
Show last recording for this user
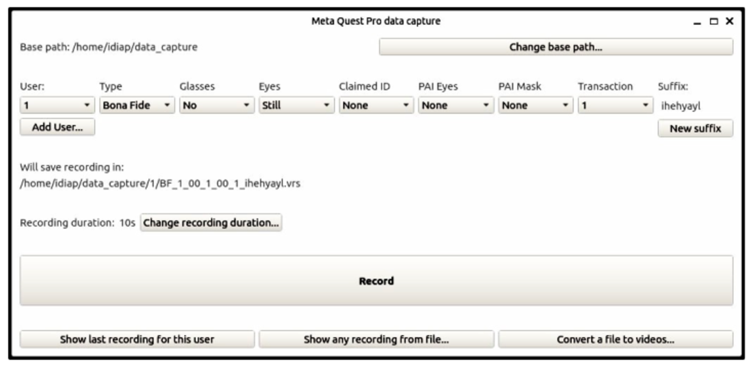137,339
